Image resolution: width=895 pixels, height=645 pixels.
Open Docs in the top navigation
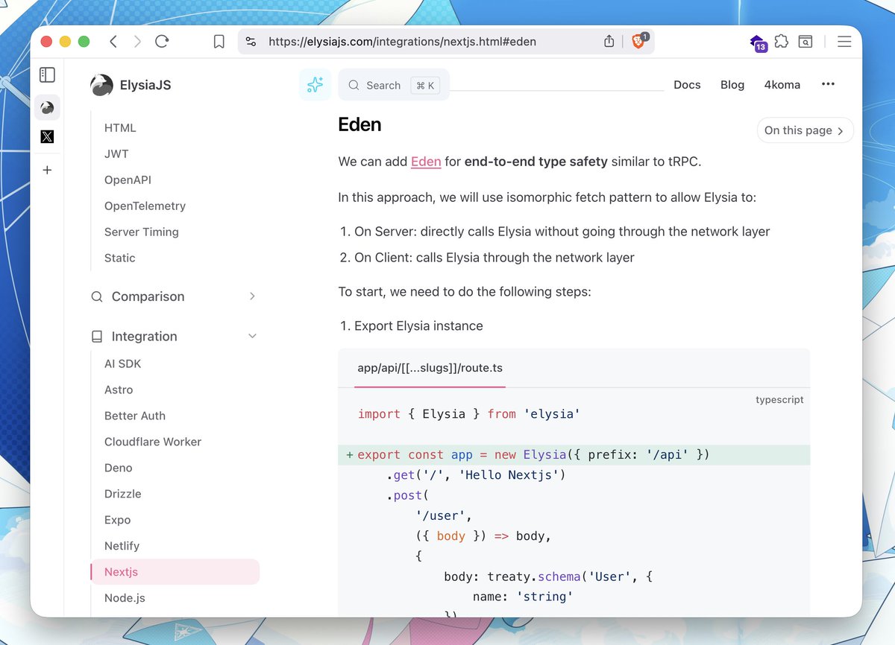click(687, 85)
